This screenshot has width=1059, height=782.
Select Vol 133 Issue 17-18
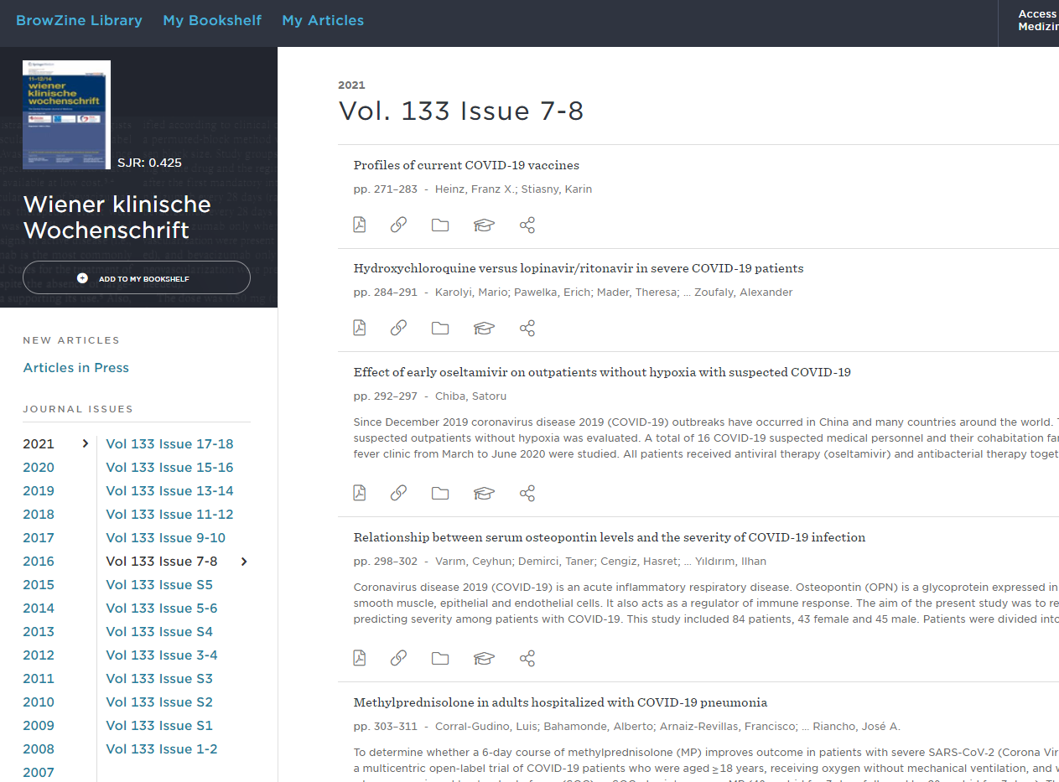(170, 444)
